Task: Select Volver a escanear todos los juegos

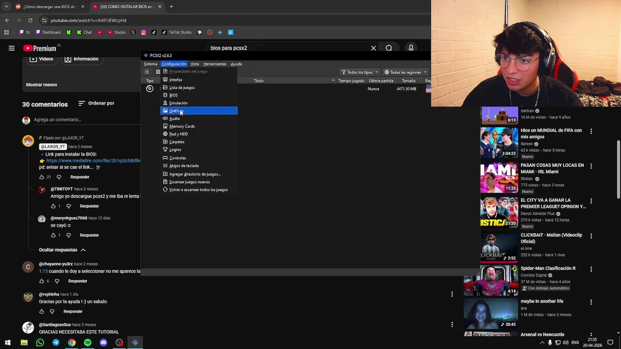Action: point(199,190)
